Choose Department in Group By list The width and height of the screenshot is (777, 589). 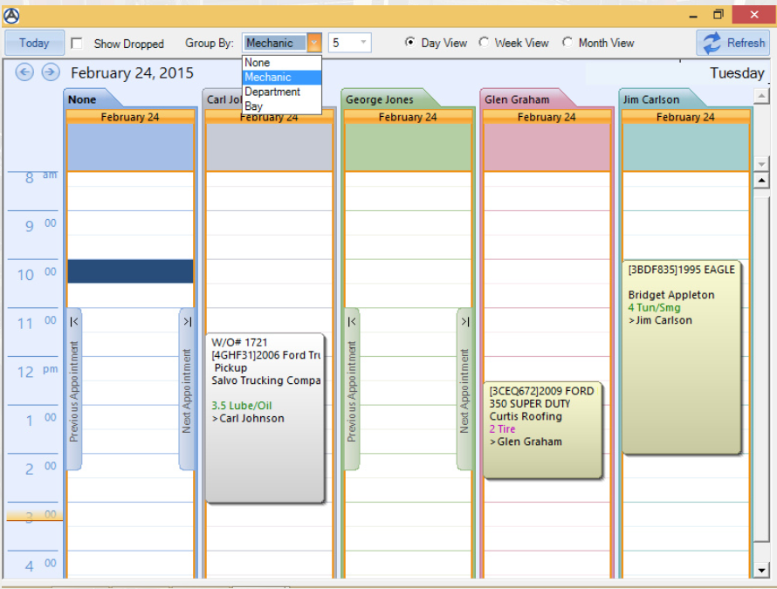[x=282, y=92]
